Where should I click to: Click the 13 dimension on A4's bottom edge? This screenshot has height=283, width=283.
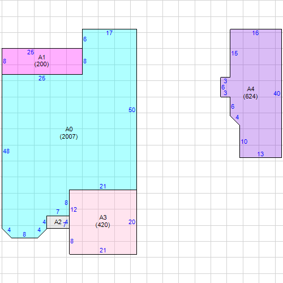click(x=260, y=154)
